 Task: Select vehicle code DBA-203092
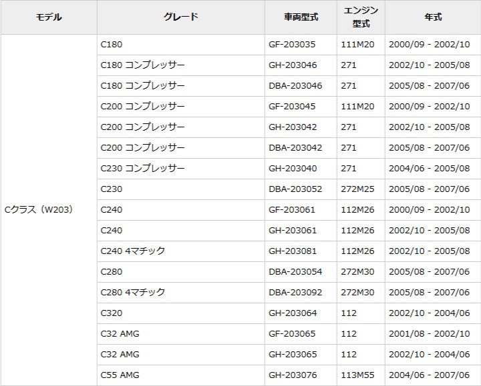(x=295, y=293)
